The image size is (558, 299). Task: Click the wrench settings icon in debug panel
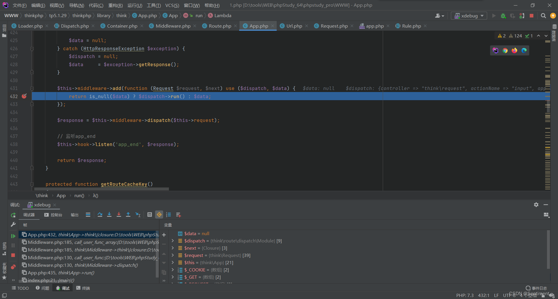[13, 224]
